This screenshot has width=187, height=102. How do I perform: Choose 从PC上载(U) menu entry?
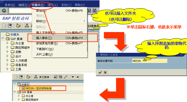click(60, 54)
